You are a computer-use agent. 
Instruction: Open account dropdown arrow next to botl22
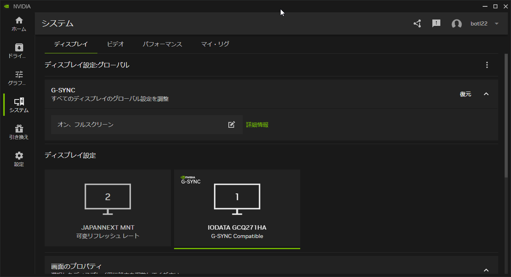pyautogui.click(x=497, y=24)
